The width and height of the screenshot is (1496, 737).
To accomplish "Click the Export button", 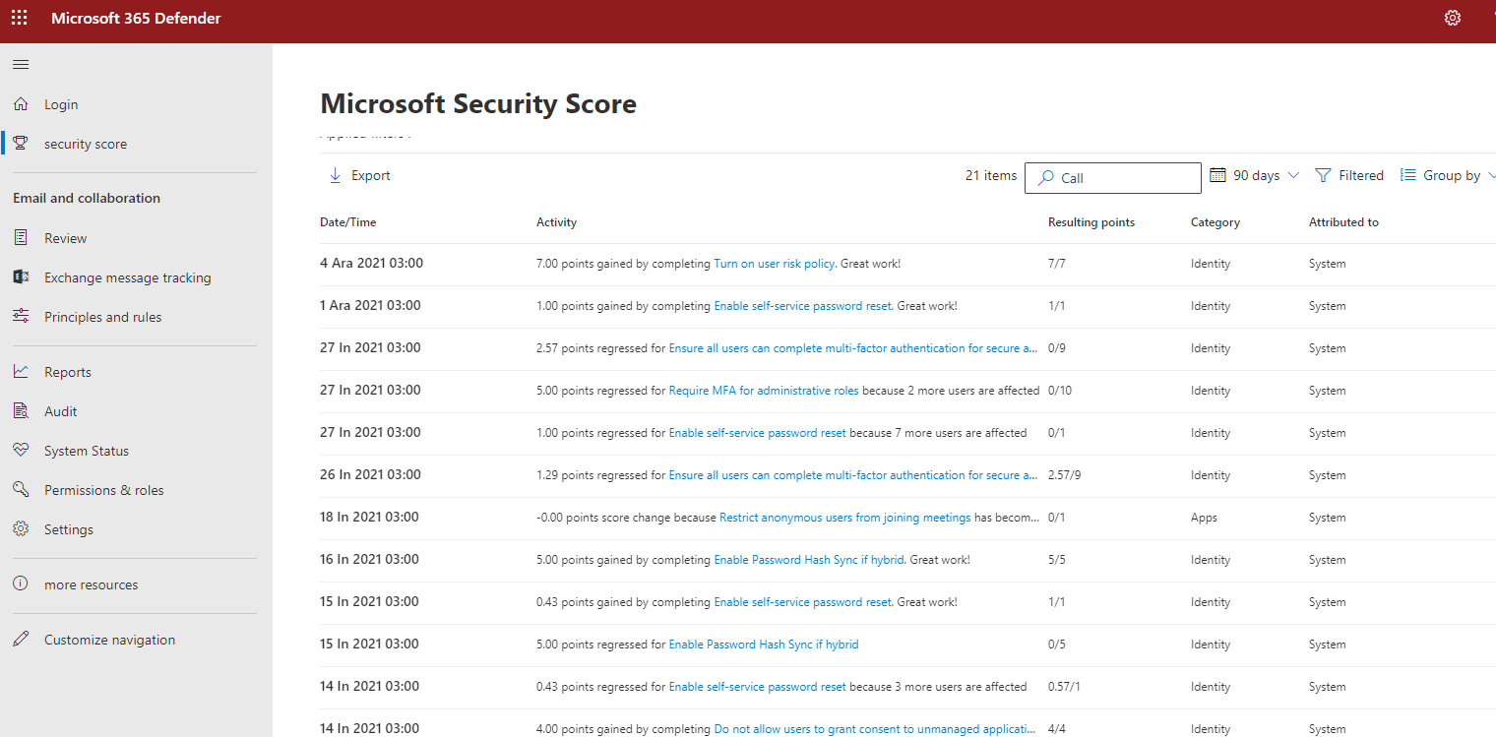I will (359, 175).
